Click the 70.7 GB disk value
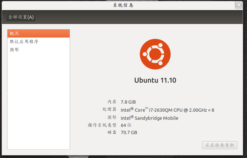This screenshot has width=247, height=158. pos(129,132)
